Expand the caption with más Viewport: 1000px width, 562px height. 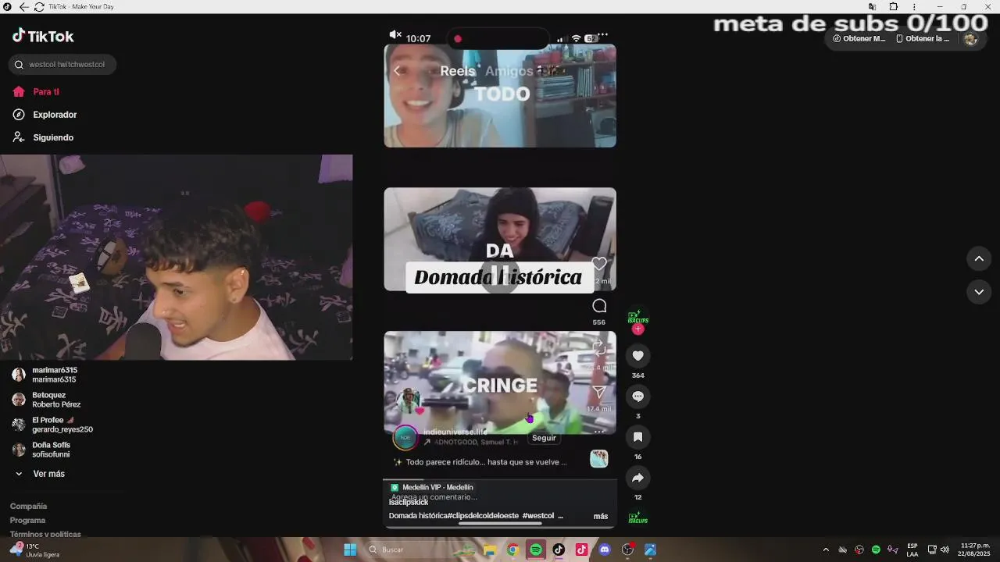click(601, 516)
